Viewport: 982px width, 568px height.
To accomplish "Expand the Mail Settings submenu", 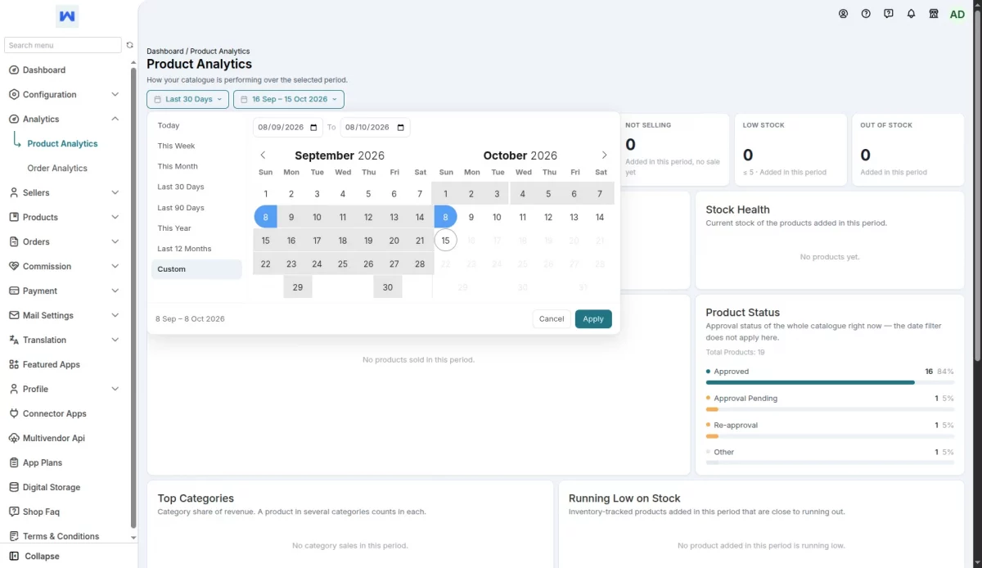I will tap(115, 316).
